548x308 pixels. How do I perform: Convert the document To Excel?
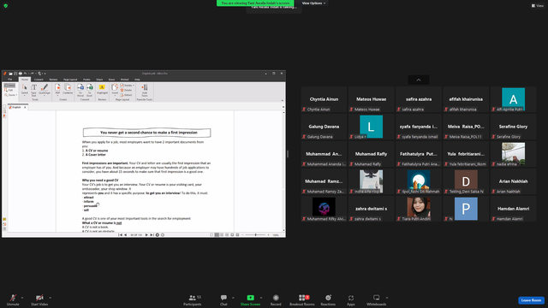tap(89, 89)
